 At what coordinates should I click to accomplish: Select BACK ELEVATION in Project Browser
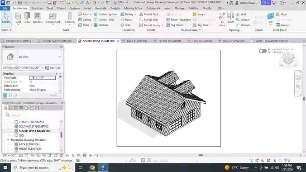coord(29,144)
